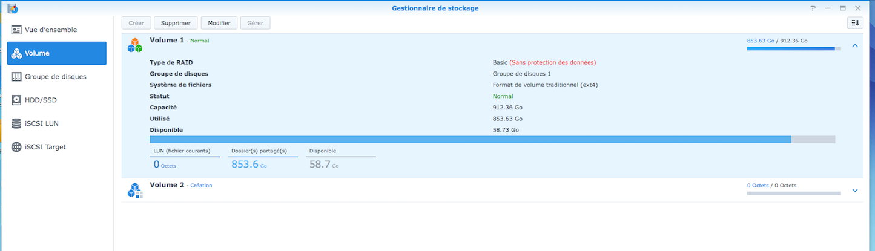The image size is (875, 251).
Task: Select the Volume 1 title
Action: (x=167, y=40)
